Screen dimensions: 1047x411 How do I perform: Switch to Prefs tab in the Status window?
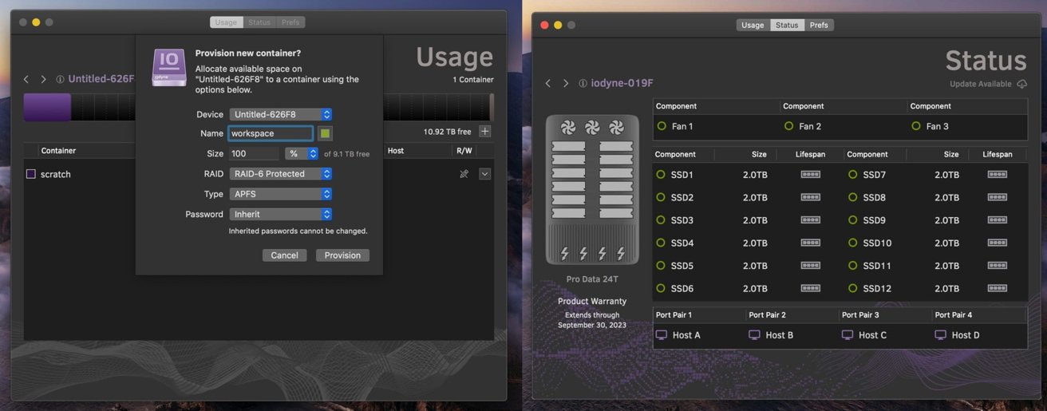pyautogui.click(x=819, y=25)
